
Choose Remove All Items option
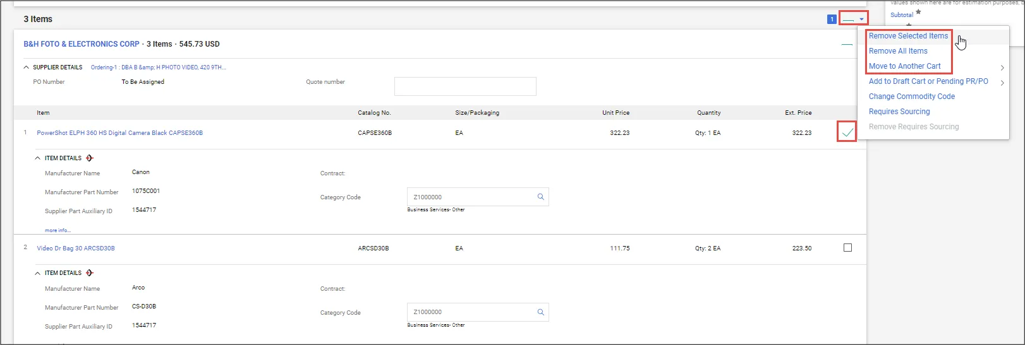pyautogui.click(x=898, y=51)
